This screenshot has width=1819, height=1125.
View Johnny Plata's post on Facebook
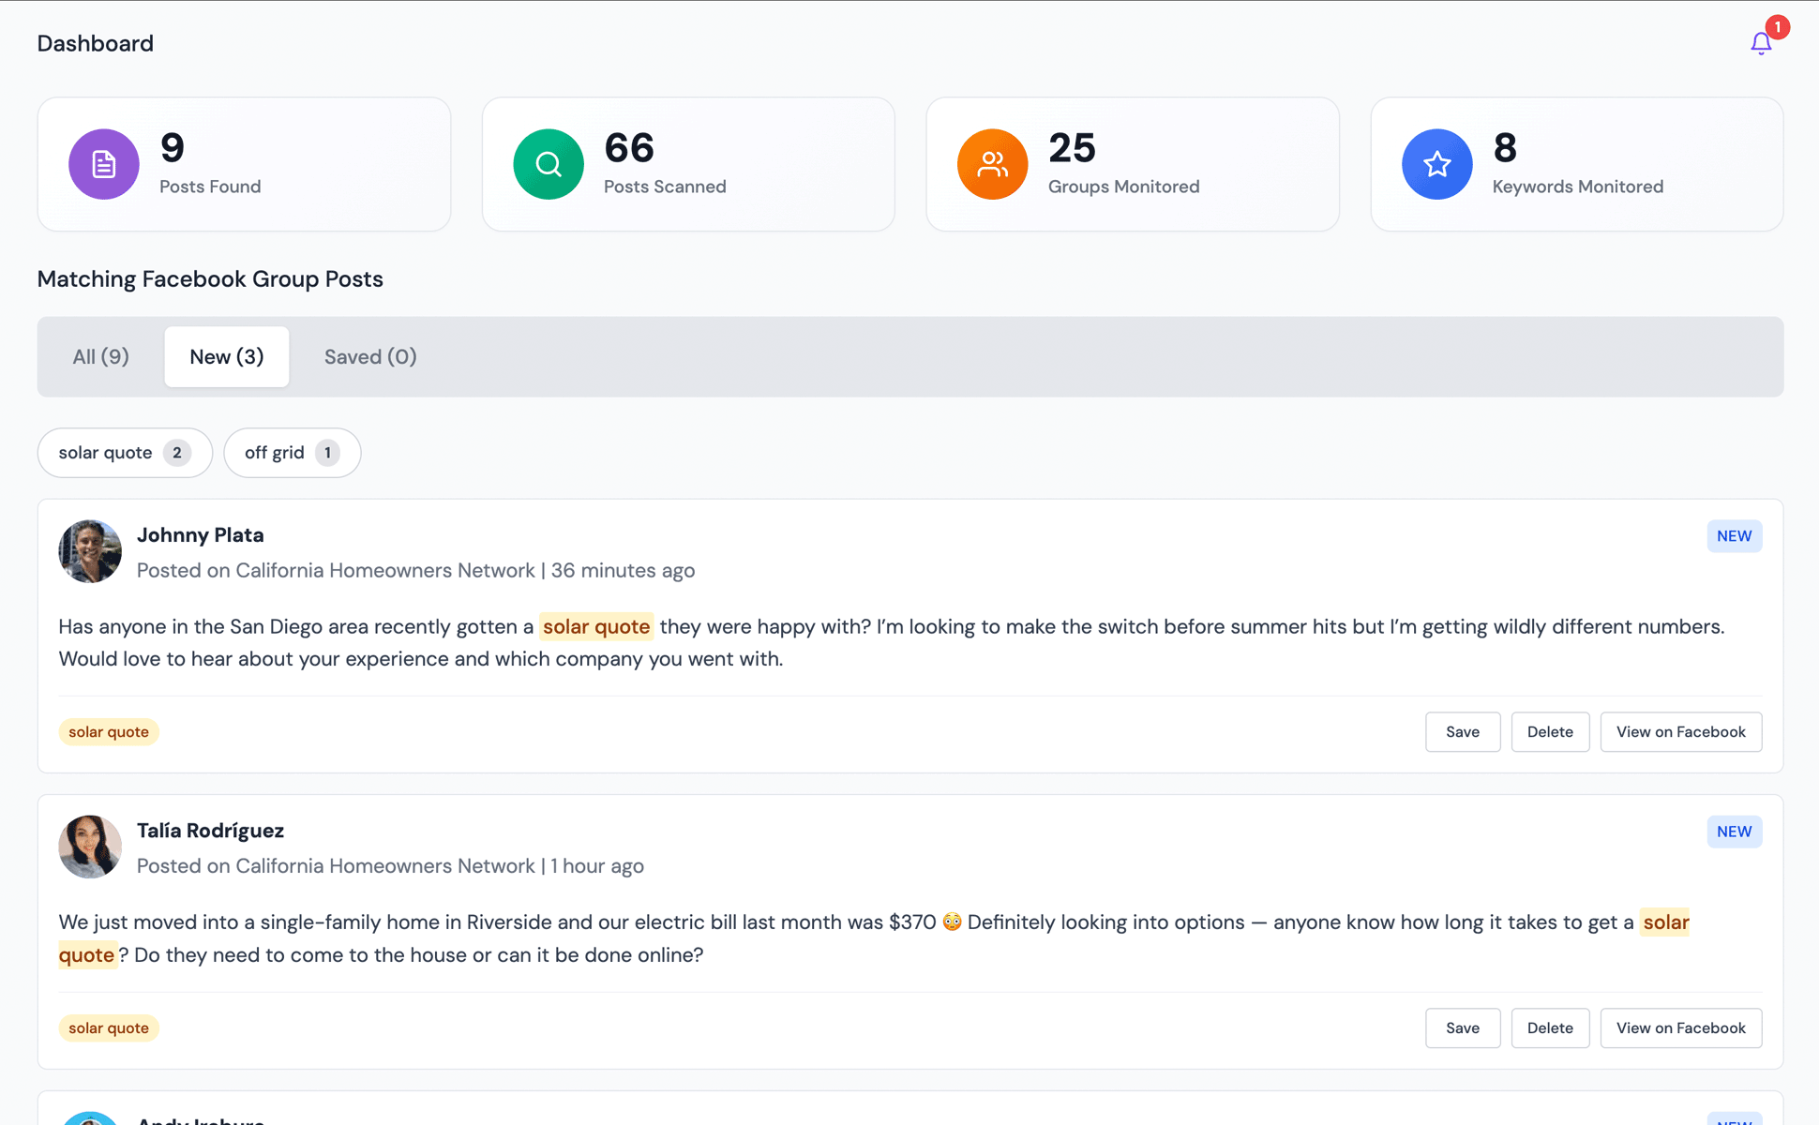(1680, 732)
